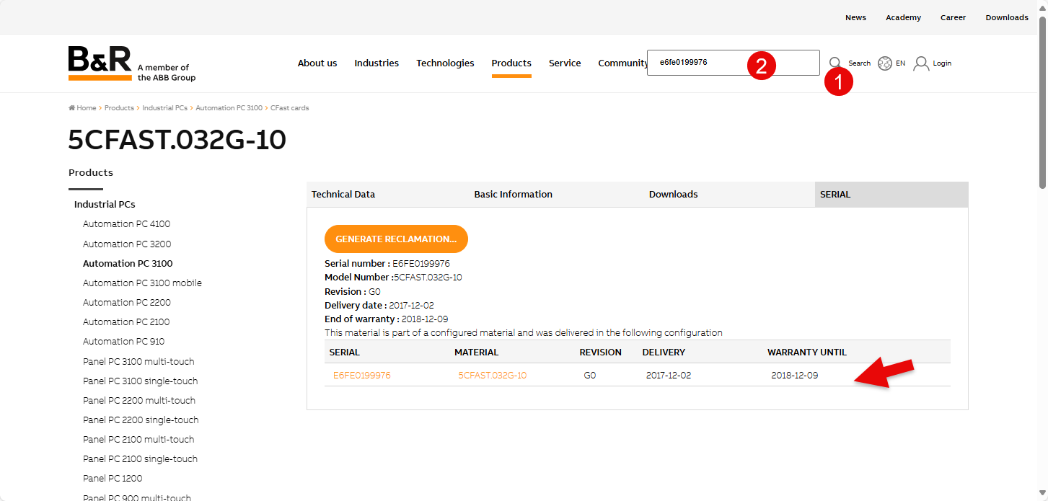The image size is (1048, 501).
Task: Open Automation PC 910 sidebar item
Action: click(123, 342)
